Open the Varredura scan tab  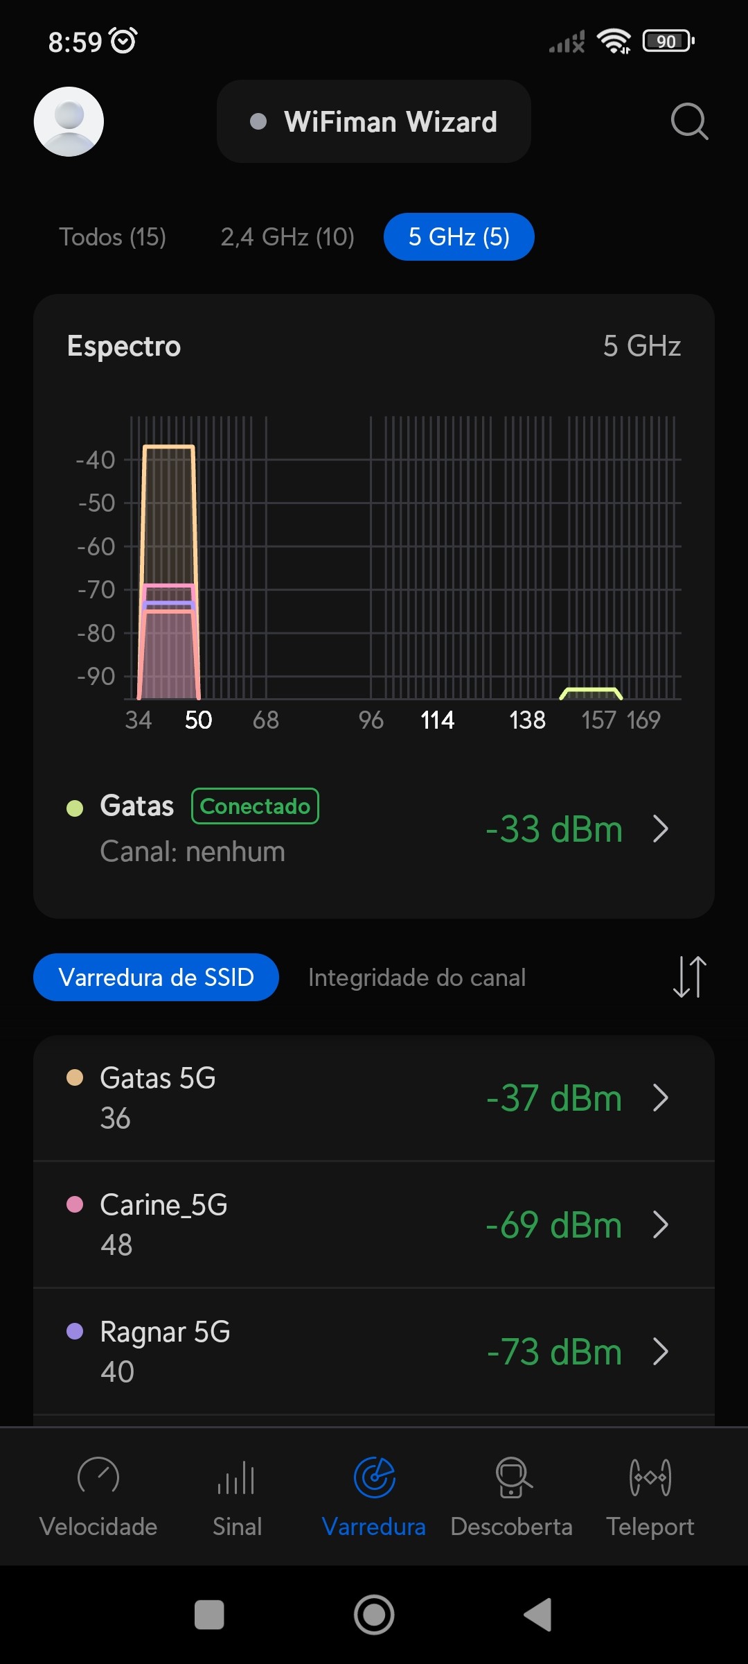pyautogui.click(x=374, y=1496)
